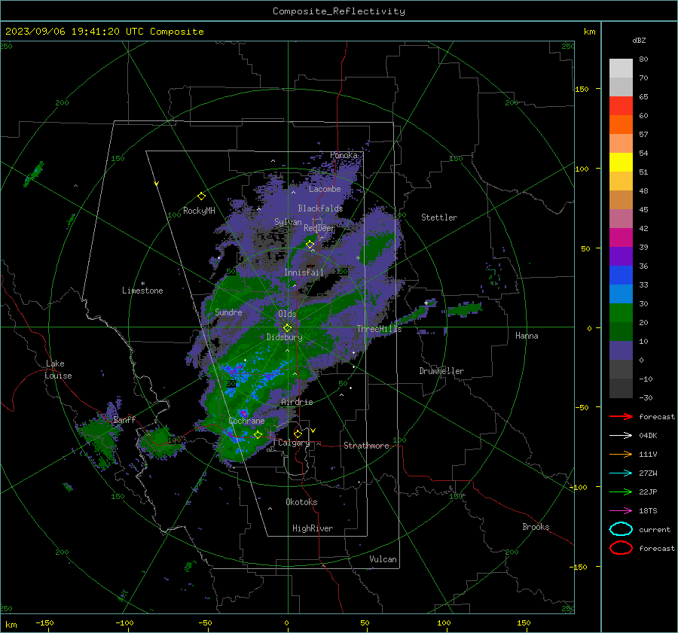Click the Sylvan label
Viewport: 678px width, 633px height.
[288, 222]
